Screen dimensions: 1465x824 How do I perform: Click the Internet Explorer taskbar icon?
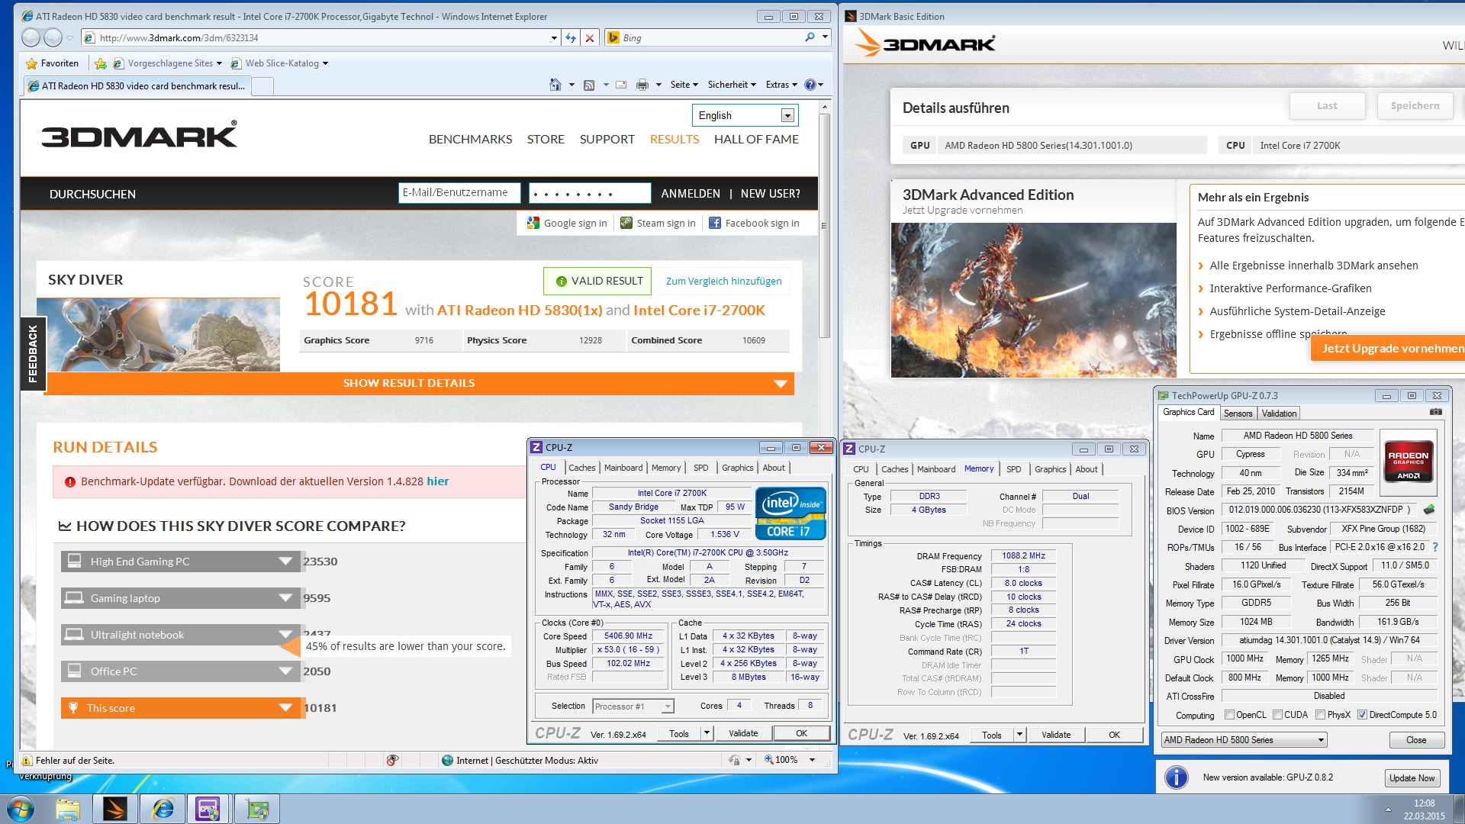pos(163,809)
